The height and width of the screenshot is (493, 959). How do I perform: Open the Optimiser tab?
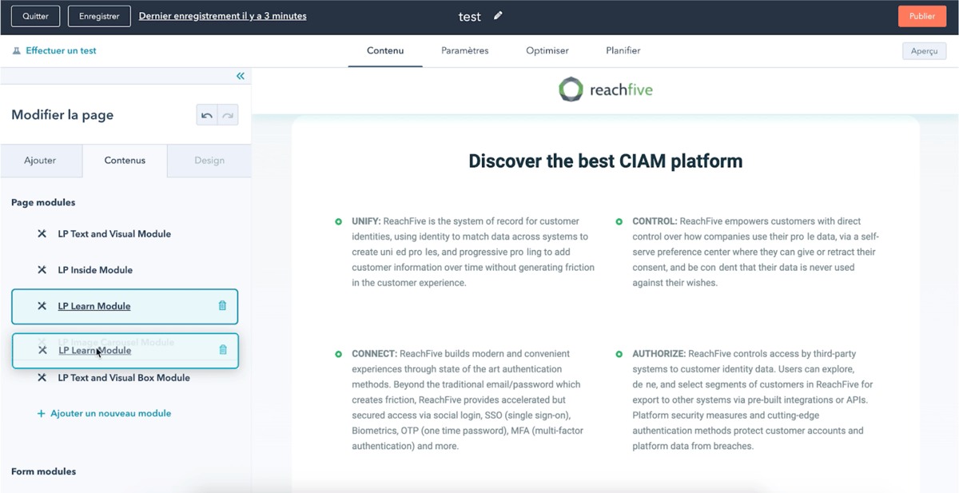pyautogui.click(x=547, y=50)
